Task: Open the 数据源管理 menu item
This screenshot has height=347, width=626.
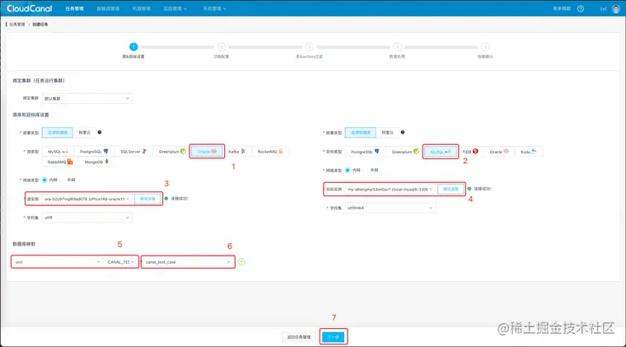Action: pyautogui.click(x=108, y=8)
